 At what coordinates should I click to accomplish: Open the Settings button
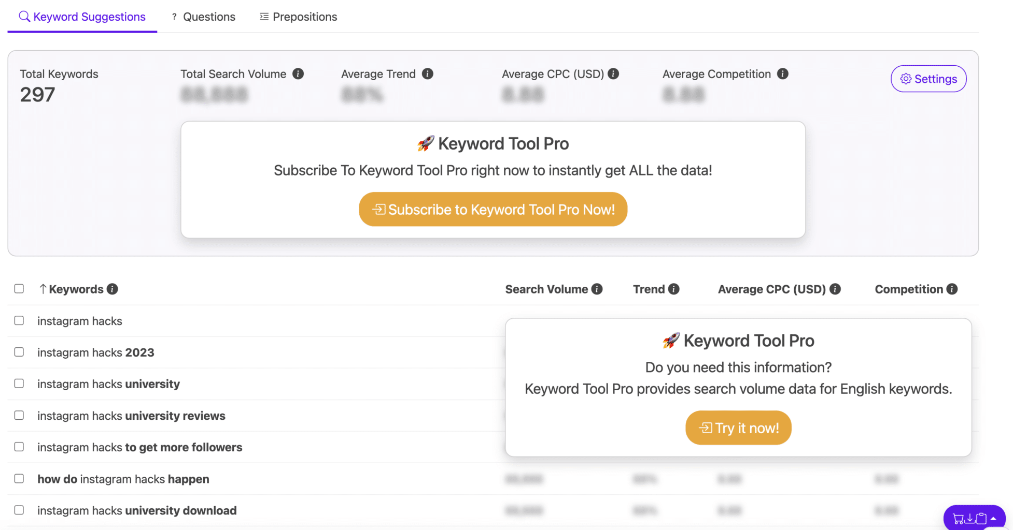click(928, 79)
